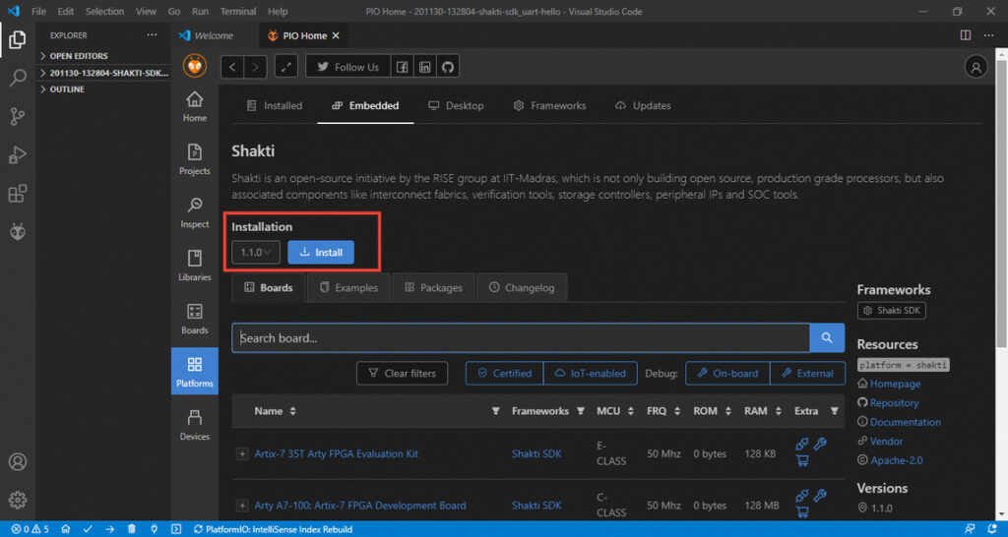Viewport: 1008px width, 537px height.
Task: Click the expand fullscreen arrows icon
Action: click(x=286, y=67)
